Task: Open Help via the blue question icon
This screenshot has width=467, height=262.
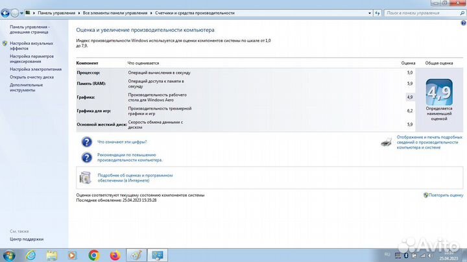Action: [x=463, y=23]
